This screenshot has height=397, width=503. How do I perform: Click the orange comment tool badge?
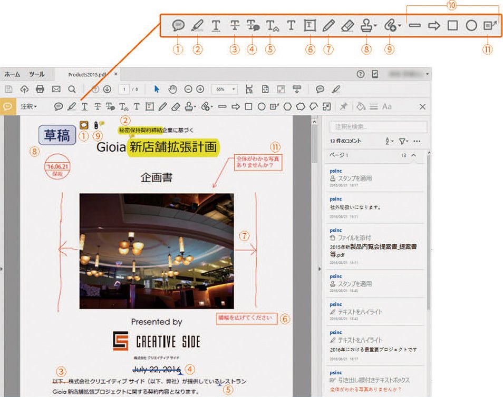(x=8, y=106)
